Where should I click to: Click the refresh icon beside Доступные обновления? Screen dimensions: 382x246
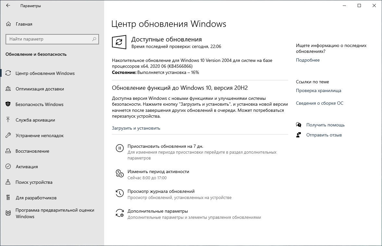point(119,42)
